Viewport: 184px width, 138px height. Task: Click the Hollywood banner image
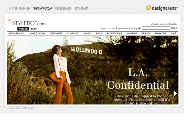tap(93, 70)
